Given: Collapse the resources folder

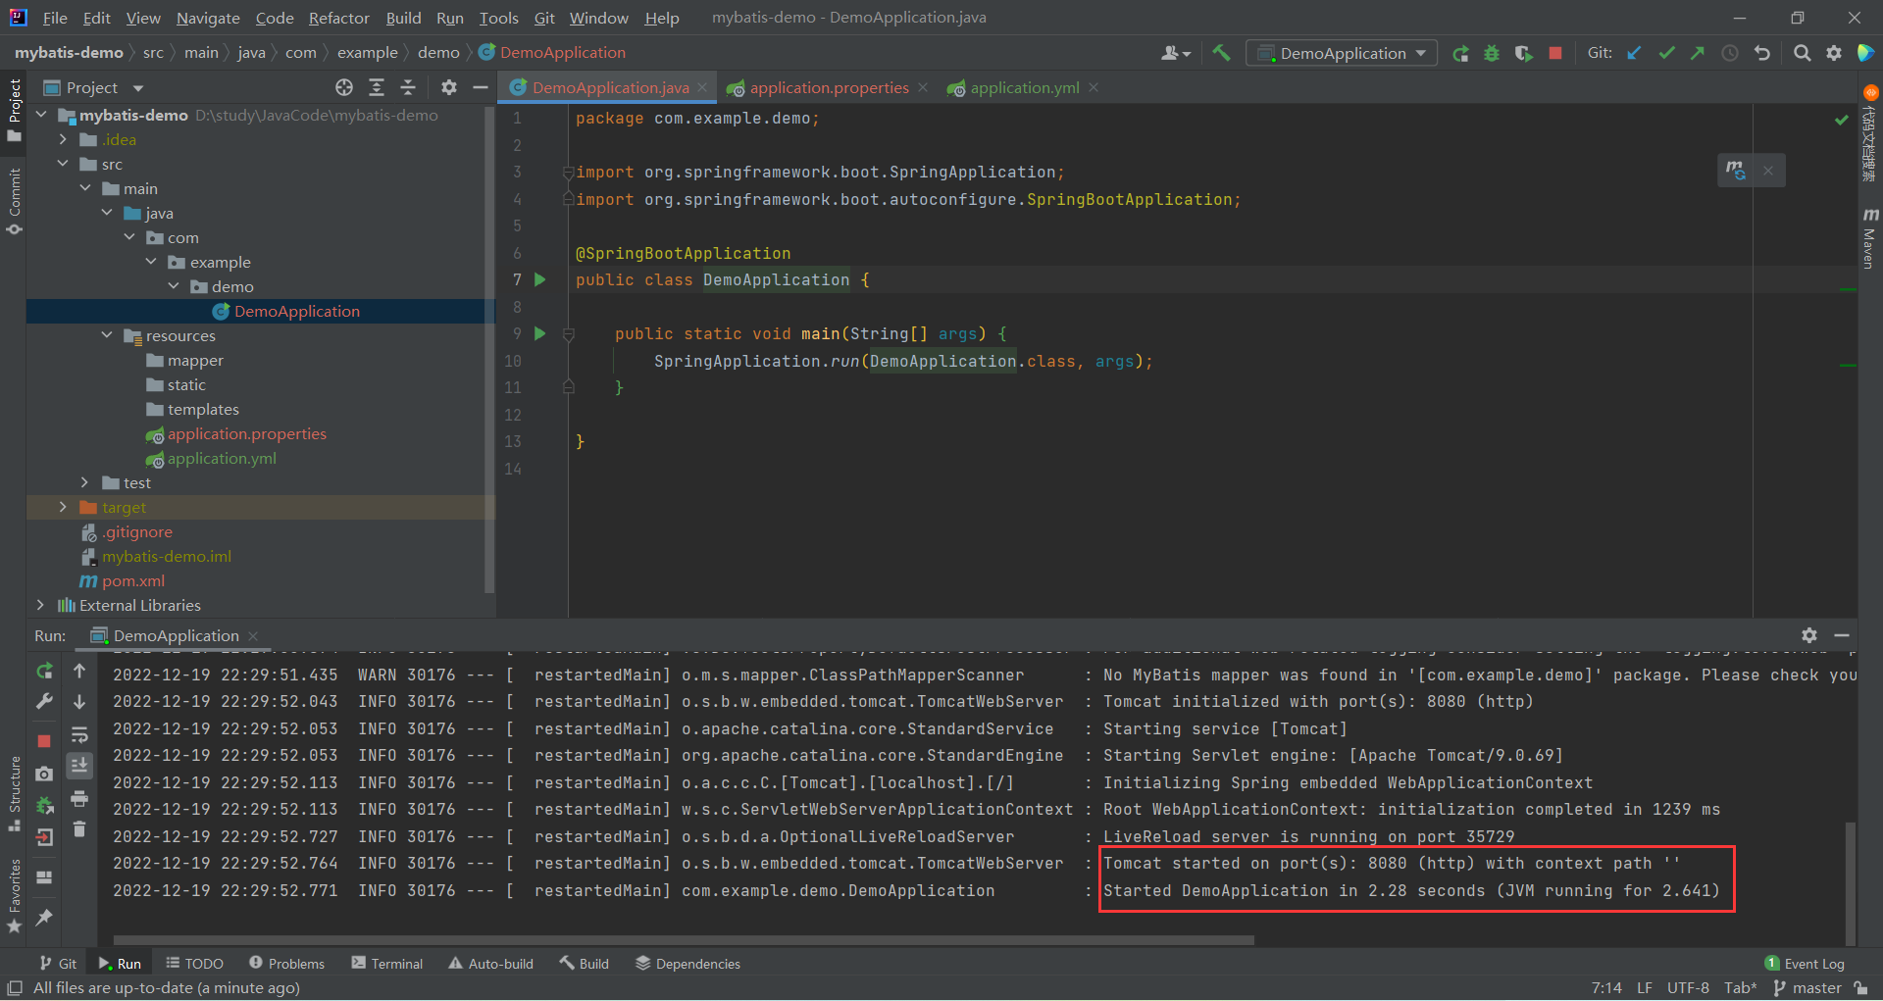Looking at the screenshot, I should click(x=108, y=335).
